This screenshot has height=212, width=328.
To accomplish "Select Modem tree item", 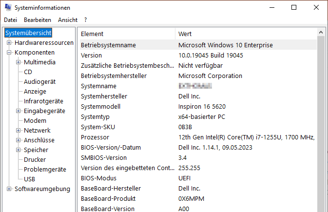I will point(35,120).
